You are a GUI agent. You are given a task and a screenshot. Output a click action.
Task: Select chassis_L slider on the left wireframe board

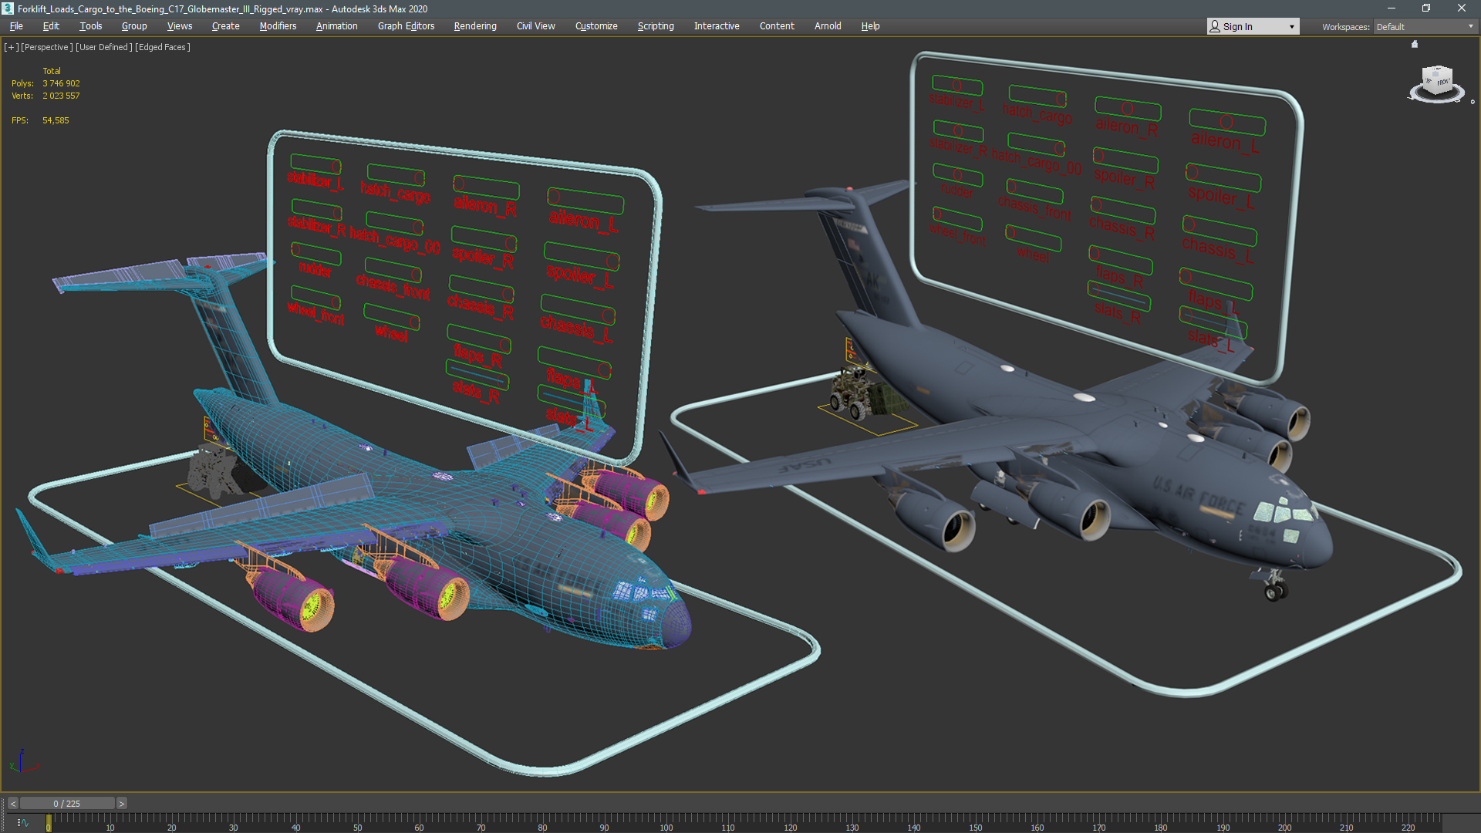tap(578, 309)
